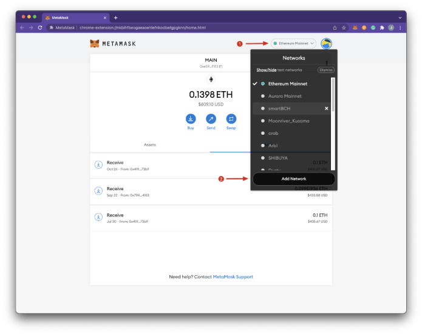Open a new browser tab
Image resolution: width=422 pixels, height=334 pixels.
[x=116, y=18]
